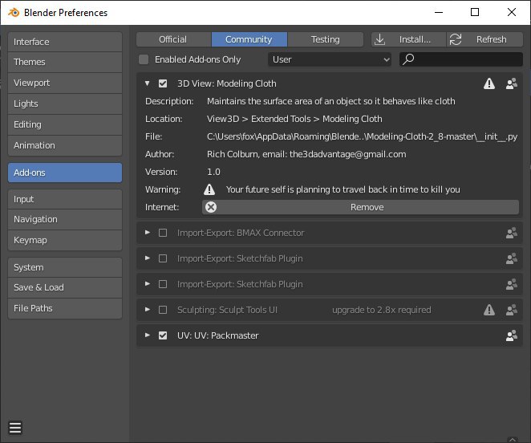Disable the 3D View Modeling Cloth add-on
The height and width of the screenshot is (443, 531).
click(x=163, y=83)
